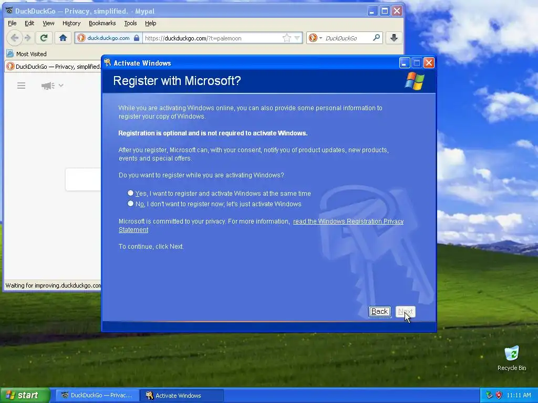Click the Next button in activation wizard
This screenshot has width=538, height=403.
click(405, 312)
